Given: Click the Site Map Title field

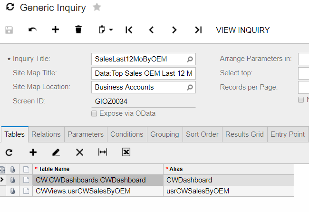Looking at the screenshot, I should [144, 73].
